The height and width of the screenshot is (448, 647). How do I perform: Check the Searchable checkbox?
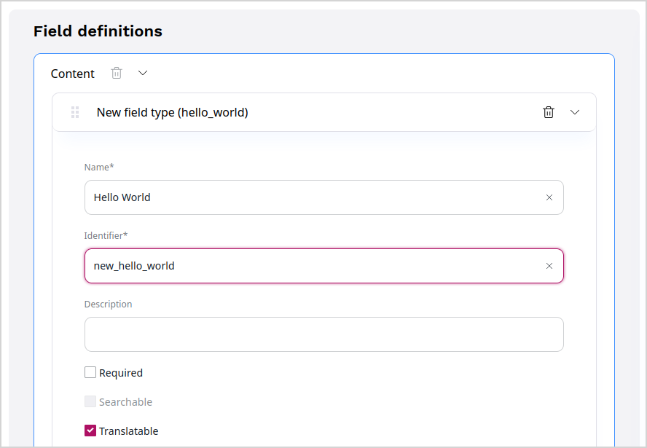[90, 401]
